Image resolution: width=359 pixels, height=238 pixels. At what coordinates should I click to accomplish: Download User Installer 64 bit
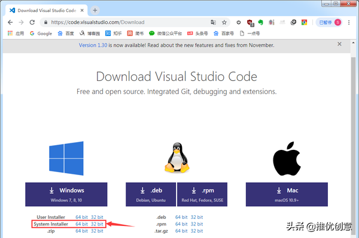pyautogui.click(x=81, y=217)
